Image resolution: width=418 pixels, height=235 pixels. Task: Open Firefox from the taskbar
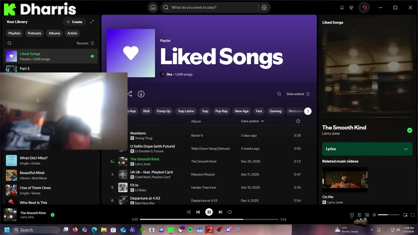(75, 230)
